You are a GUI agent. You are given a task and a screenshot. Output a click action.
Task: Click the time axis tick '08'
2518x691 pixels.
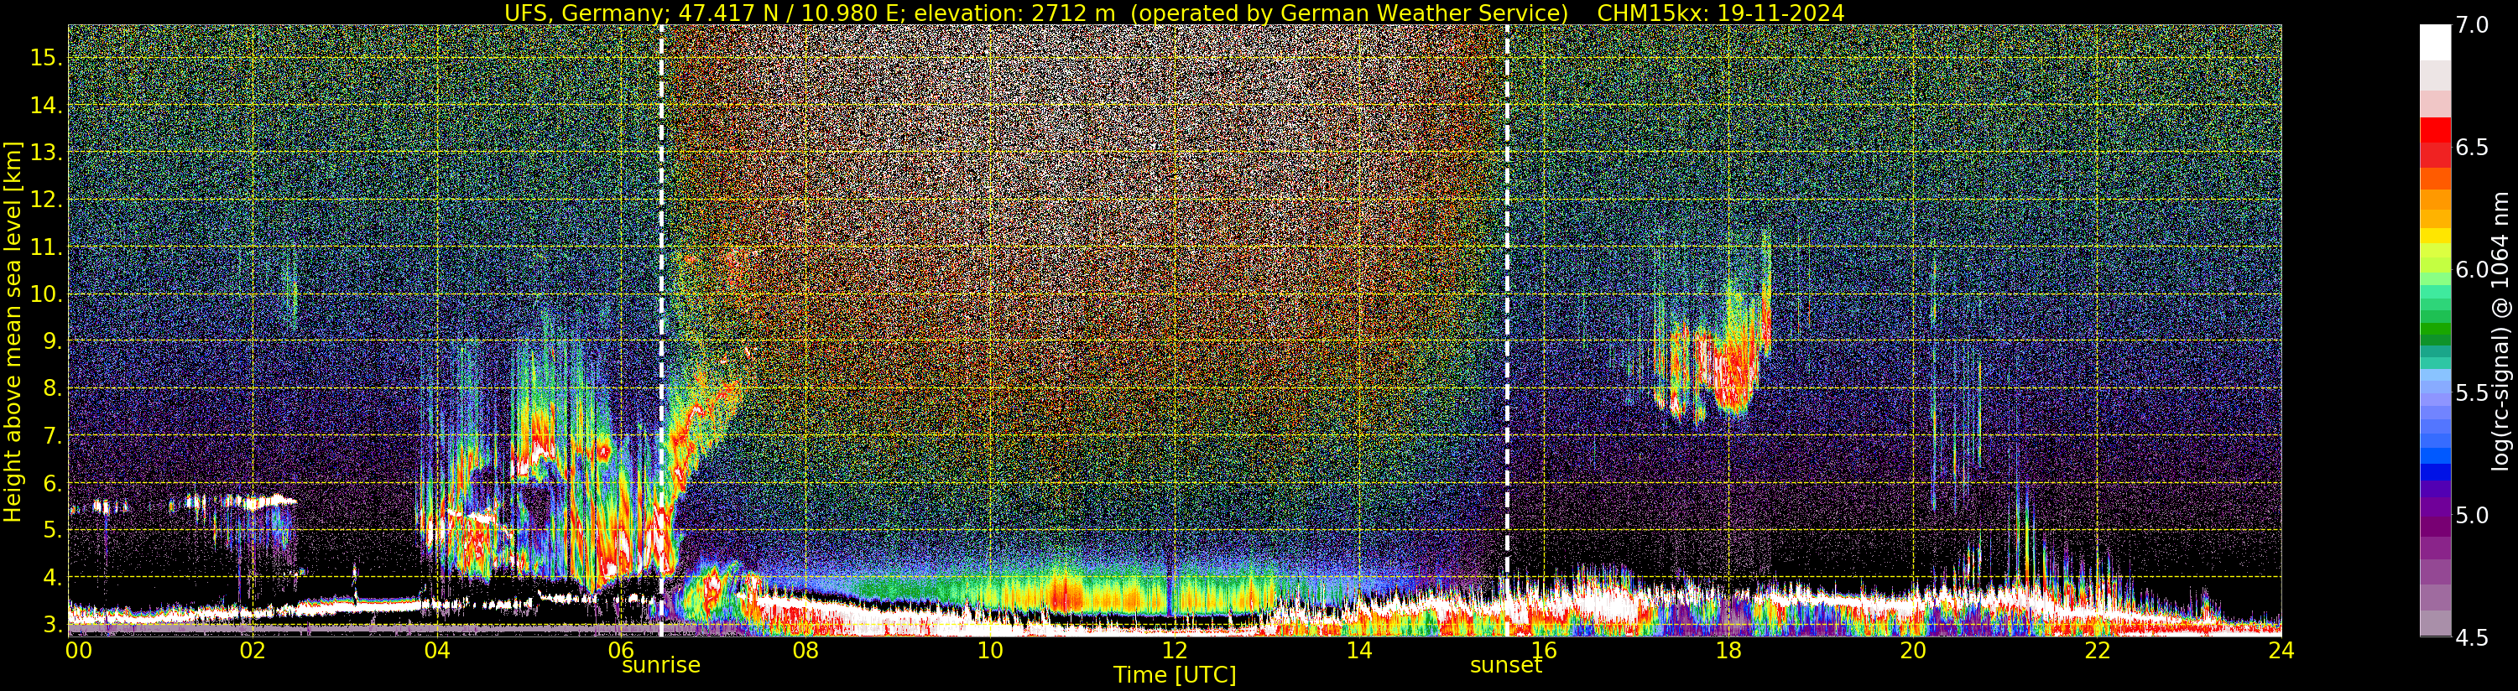pyautogui.click(x=805, y=650)
